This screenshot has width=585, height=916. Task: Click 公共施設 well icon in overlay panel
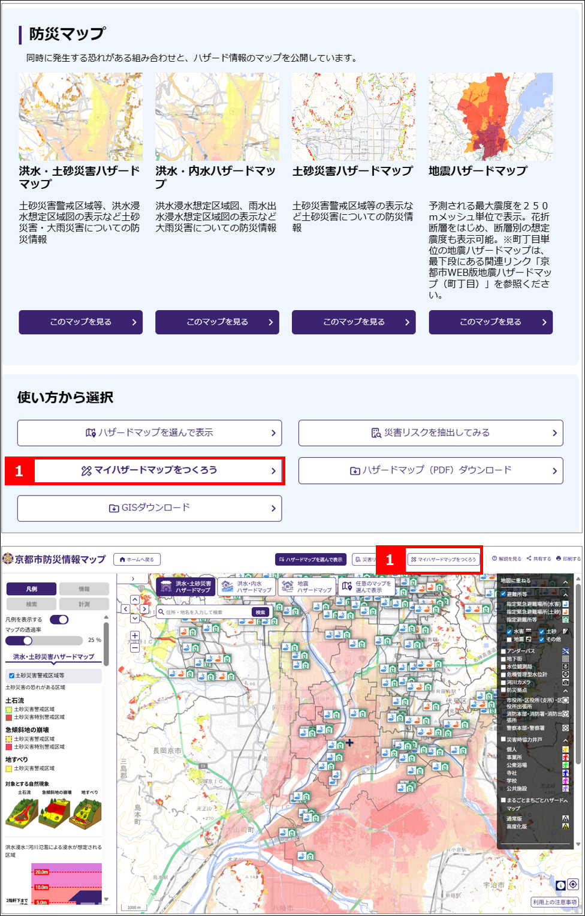pos(565,788)
